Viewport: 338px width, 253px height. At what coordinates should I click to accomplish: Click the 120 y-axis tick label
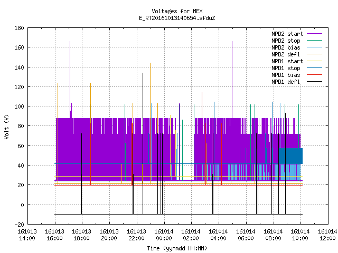pos(19,87)
